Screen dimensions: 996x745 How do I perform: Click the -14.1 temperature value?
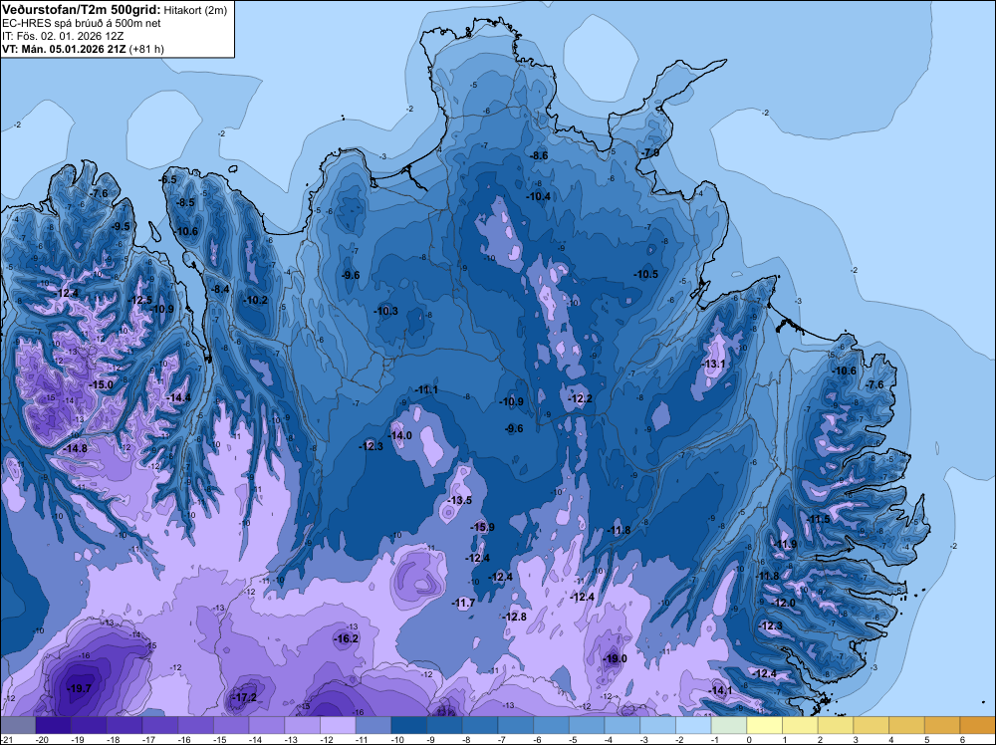click(720, 690)
